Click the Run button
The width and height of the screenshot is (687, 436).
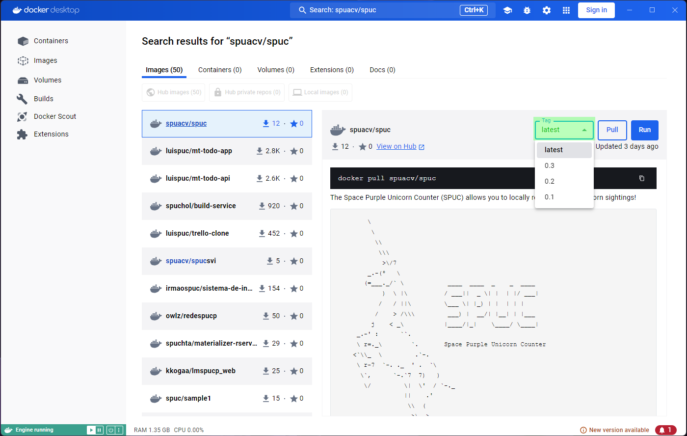645,130
